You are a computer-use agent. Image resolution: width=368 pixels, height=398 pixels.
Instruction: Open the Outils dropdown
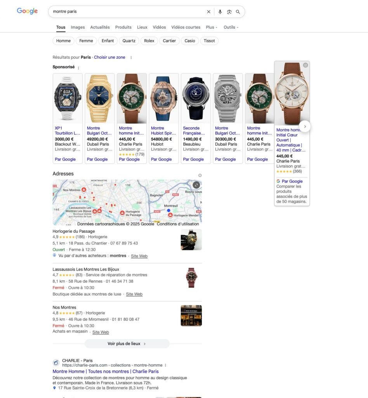[231, 27]
